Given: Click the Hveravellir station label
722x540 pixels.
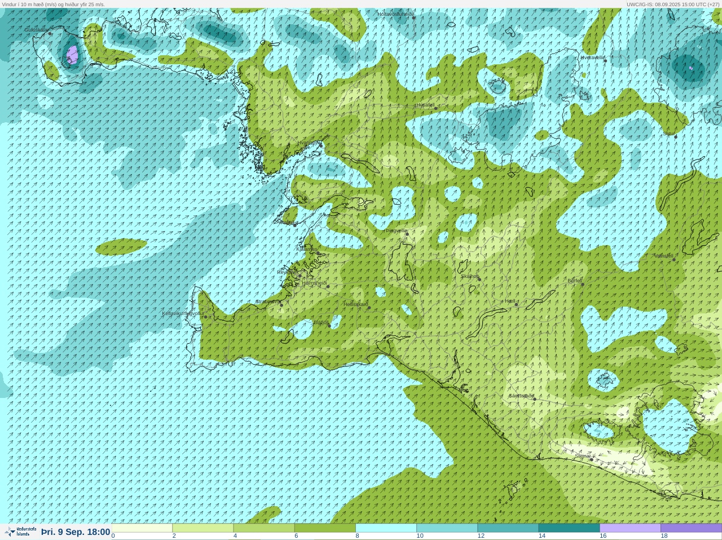Looking at the screenshot, I should 593,57.
